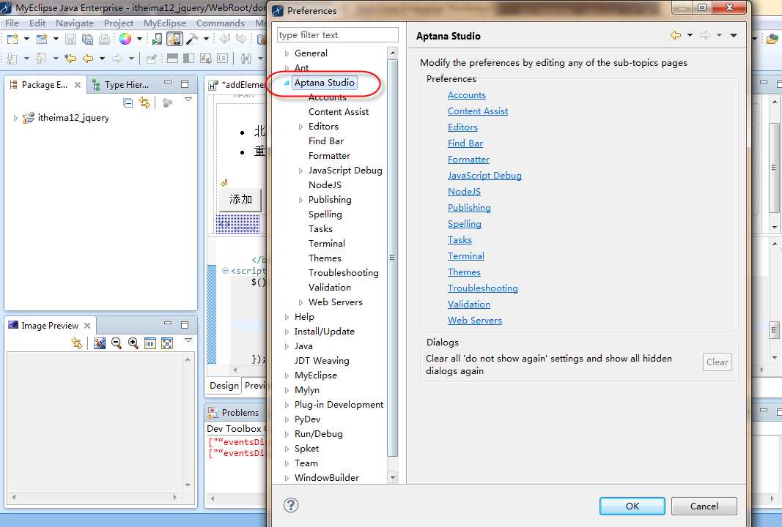Image resolution: width=782 pixels, height=527 pixels.
Task: Open the Troubleshooting link
Action: (483, 288)
